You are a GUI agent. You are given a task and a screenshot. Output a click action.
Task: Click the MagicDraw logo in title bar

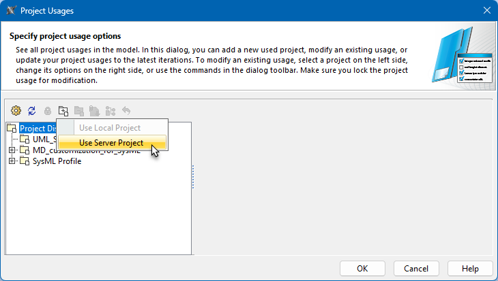11,10
